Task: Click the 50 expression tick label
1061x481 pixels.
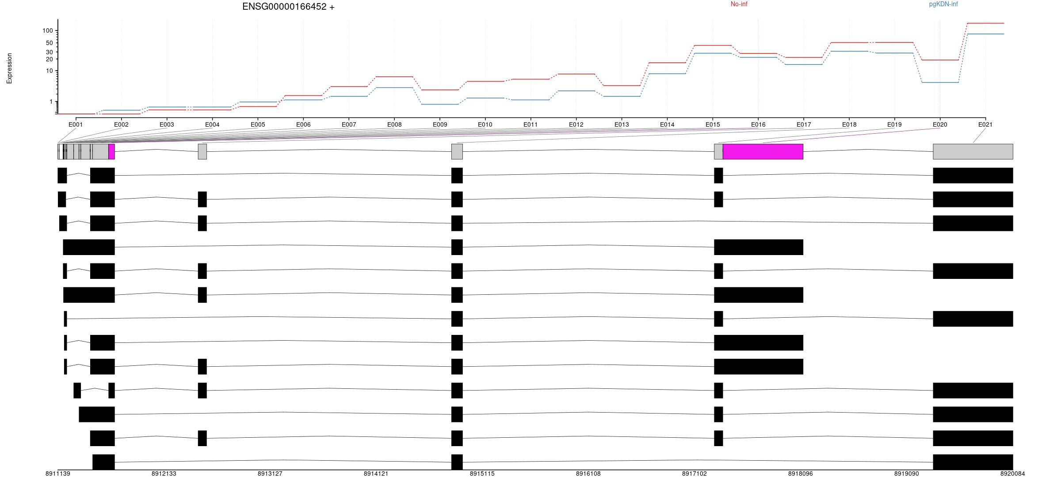Action: point(50,43)
